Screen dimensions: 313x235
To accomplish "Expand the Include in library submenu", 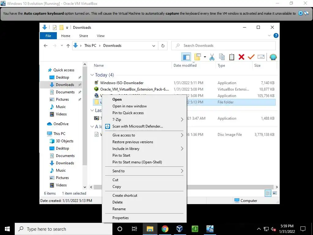I will 144,149.
